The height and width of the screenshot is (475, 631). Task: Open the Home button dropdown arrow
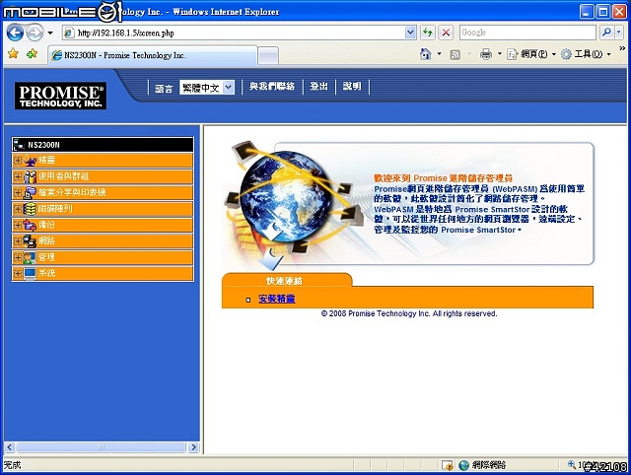(x=439, y=54)
